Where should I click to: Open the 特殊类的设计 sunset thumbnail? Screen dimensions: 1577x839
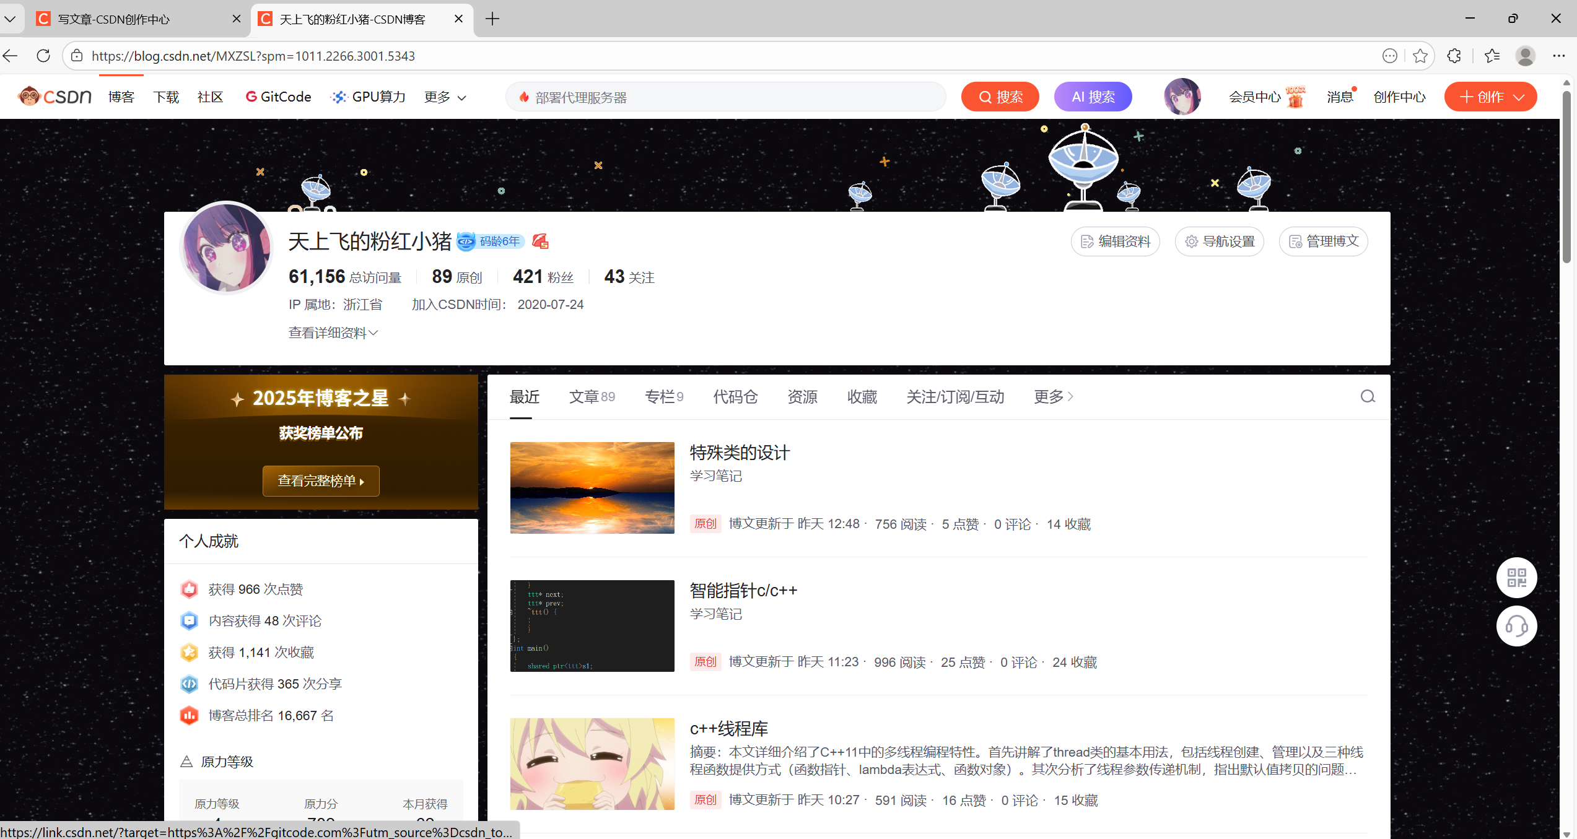click(592, 488)
